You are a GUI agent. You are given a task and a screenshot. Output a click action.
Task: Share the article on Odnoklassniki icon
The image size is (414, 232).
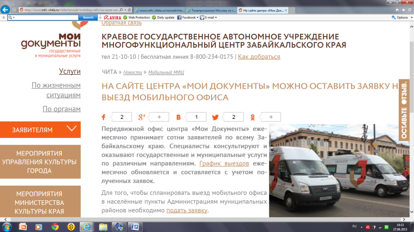[253, 117]
